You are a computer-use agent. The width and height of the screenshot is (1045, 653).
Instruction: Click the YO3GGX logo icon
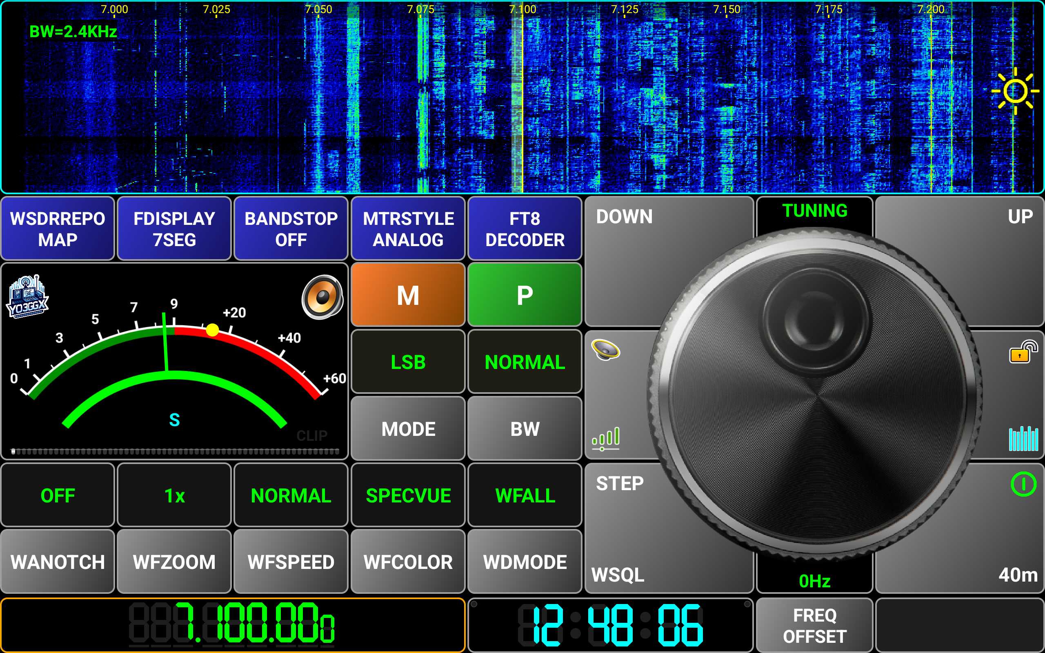pos(27,297)
